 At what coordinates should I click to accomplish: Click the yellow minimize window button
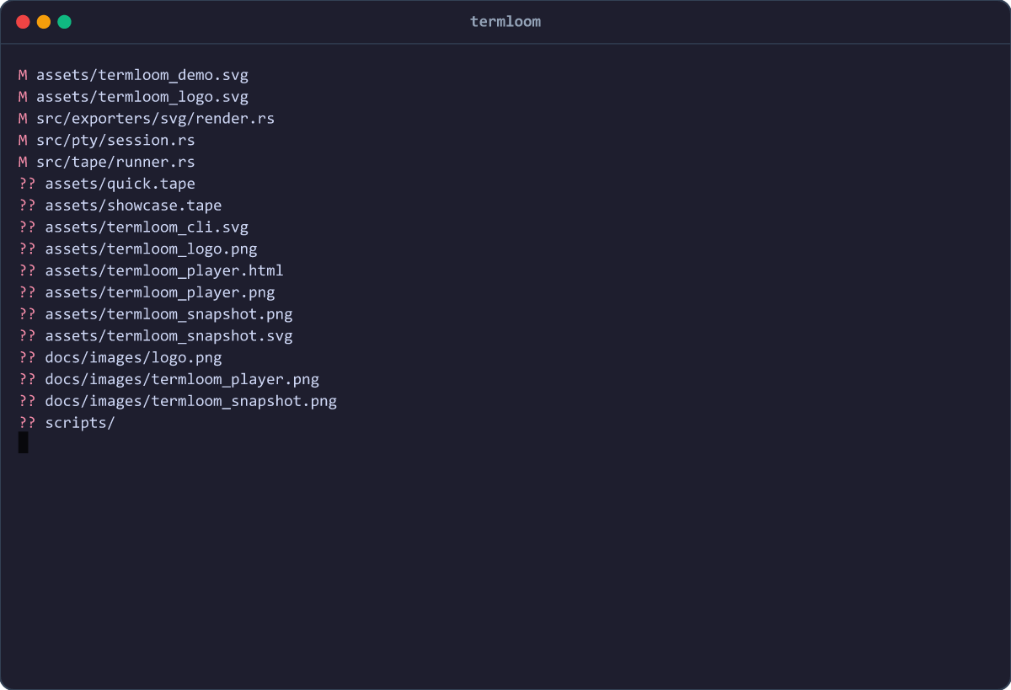[44, 22]
